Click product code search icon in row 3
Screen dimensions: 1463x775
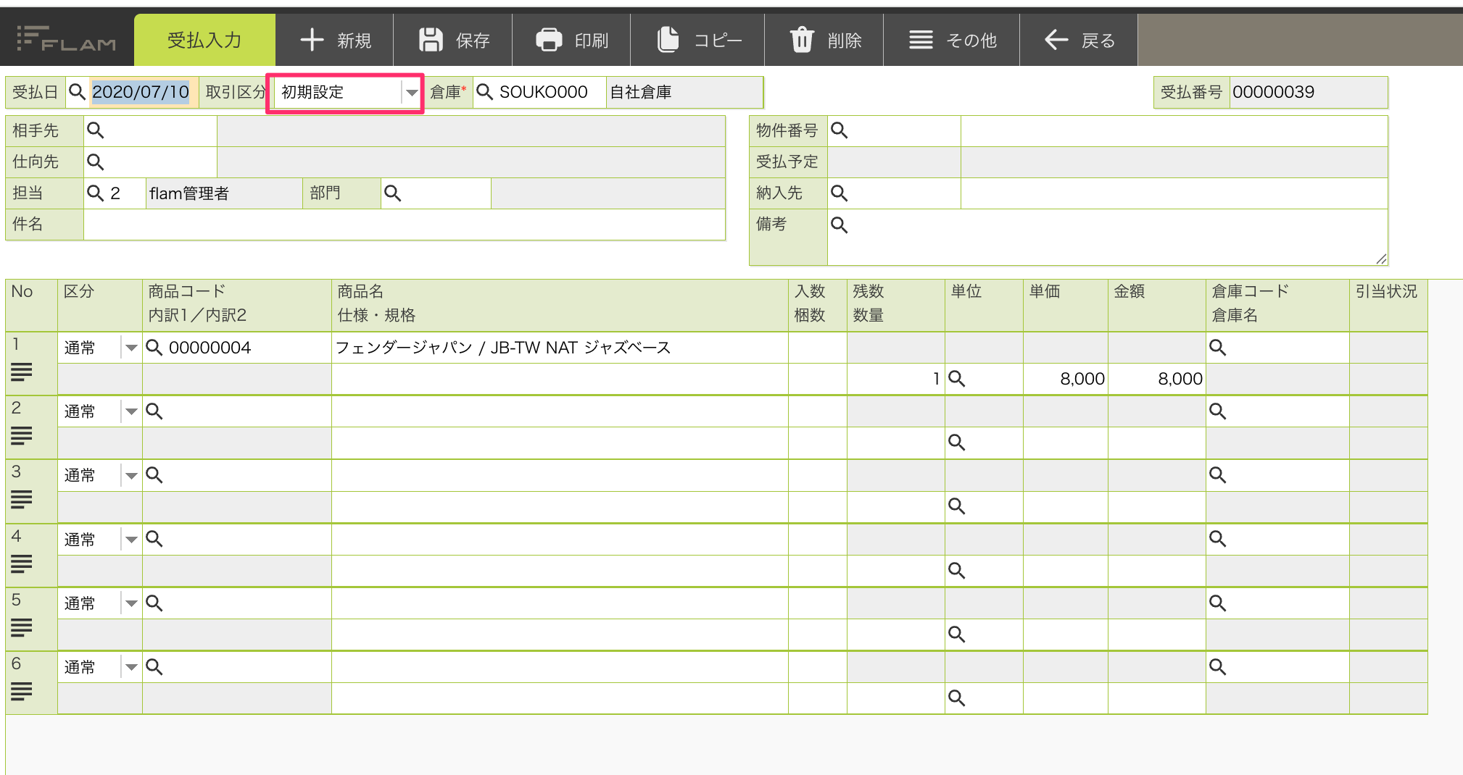154,475
